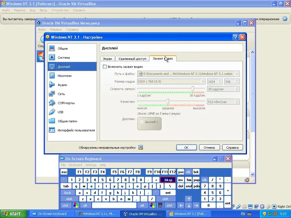Viewport: 291px width, 218px height.
Task: Click the file path browse icon
Action: (x=141, y=74)
